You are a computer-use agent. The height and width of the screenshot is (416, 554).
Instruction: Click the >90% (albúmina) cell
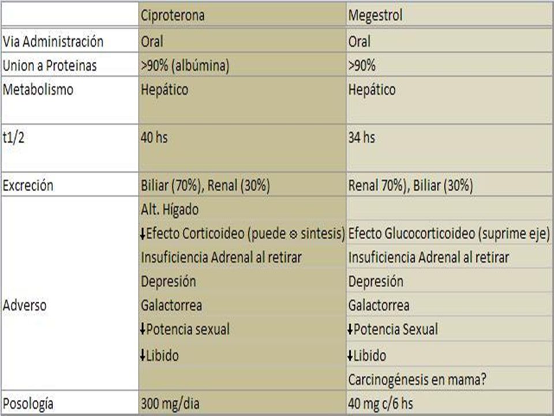(242, 65)
